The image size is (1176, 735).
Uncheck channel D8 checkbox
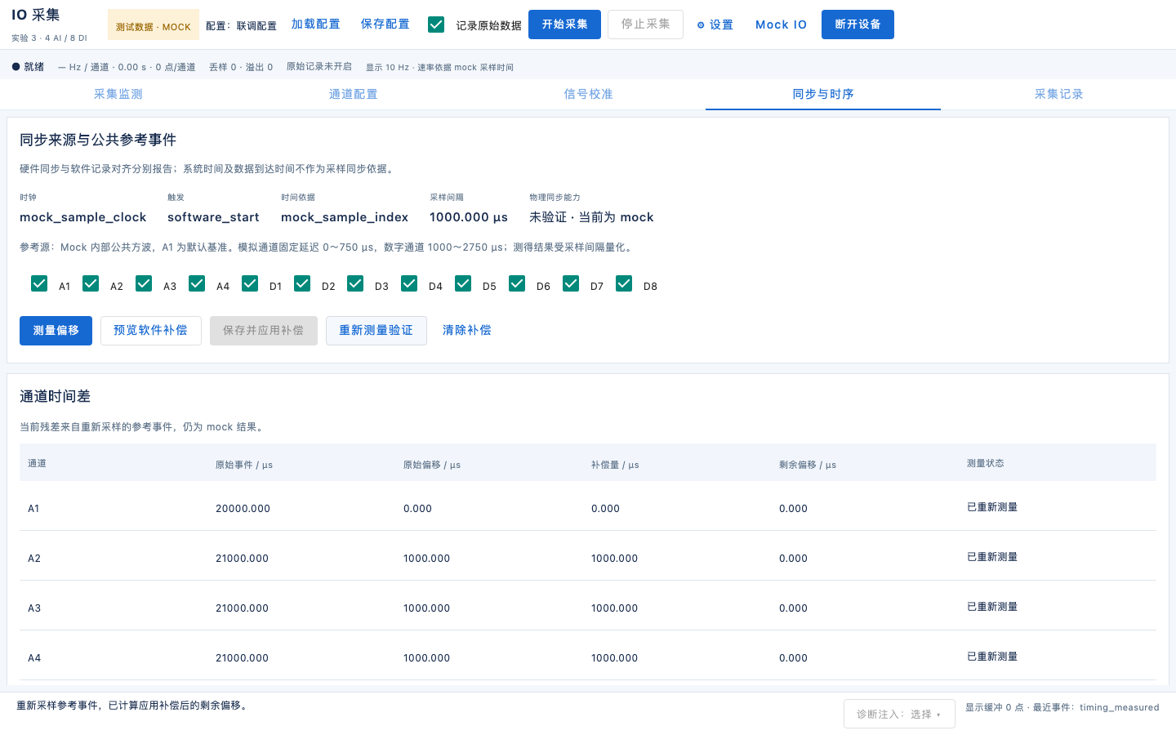624,283
